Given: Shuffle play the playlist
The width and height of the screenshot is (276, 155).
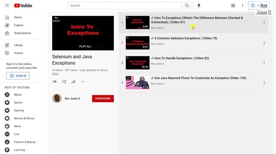Looking at the screenshot, I should (64, 82).
